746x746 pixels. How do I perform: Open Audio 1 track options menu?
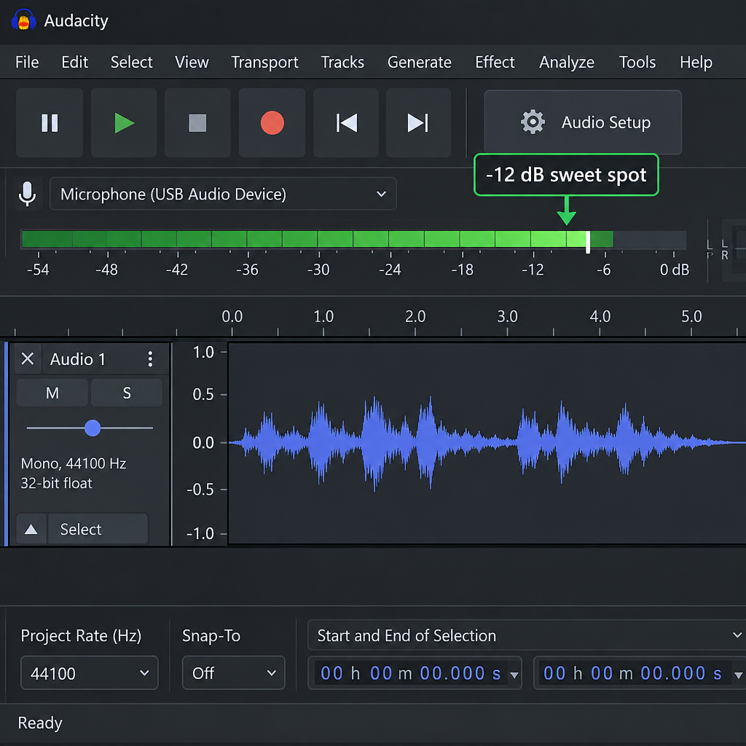[x=150, y=358]
